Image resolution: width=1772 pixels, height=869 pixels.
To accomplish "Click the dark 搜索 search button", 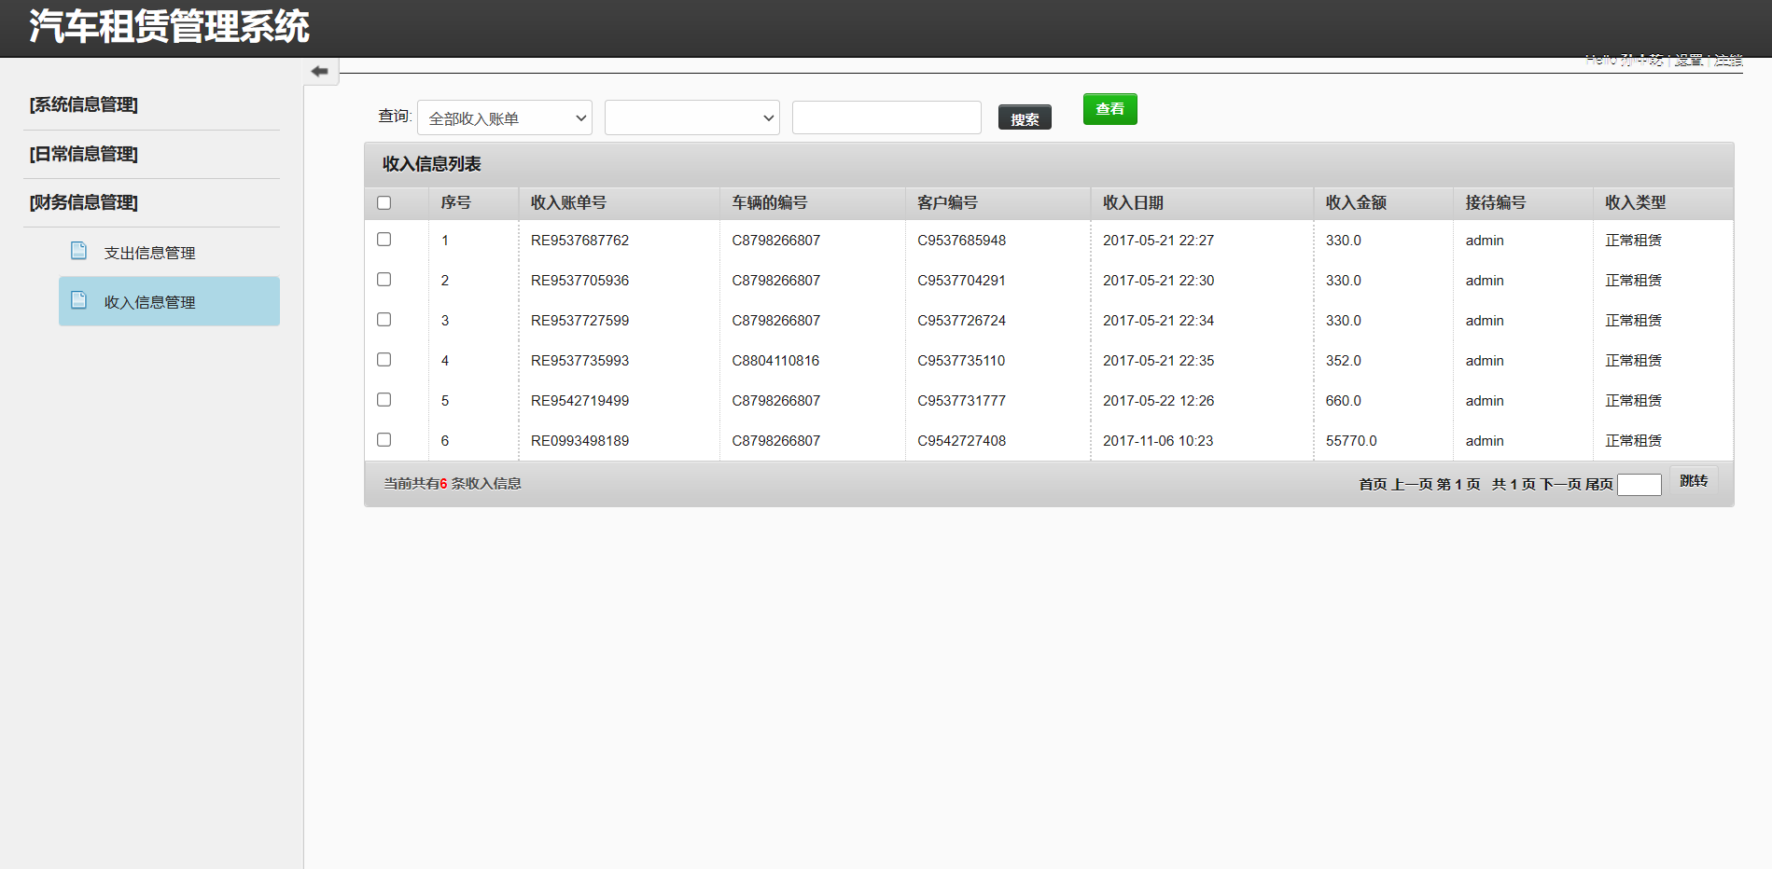I will tap(1025, 118).
